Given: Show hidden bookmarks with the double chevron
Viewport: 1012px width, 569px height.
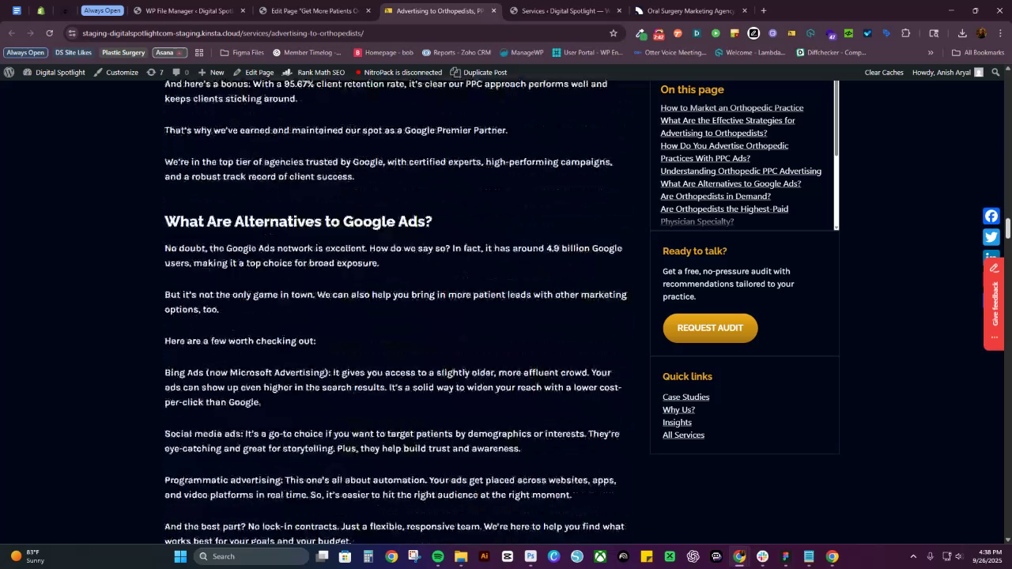Looking at the screenshot, I should click(x=931, y=52).
